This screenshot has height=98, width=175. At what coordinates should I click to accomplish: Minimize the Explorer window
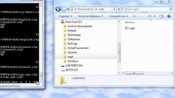pyautogui.click(x=156, y=2)
